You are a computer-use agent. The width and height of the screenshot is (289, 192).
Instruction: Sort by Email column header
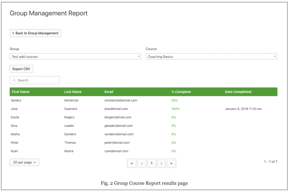[x=109, y=92]
